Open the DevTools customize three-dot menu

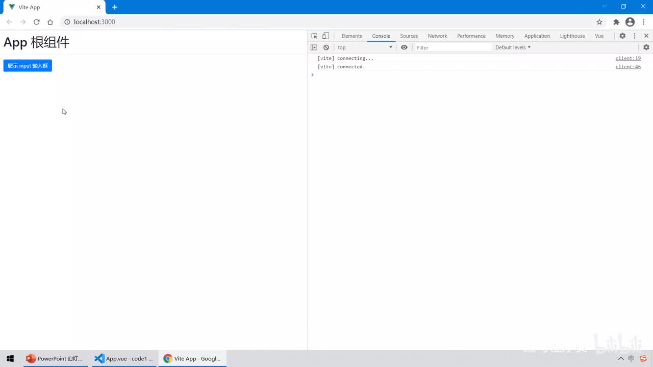click(635, 36)
